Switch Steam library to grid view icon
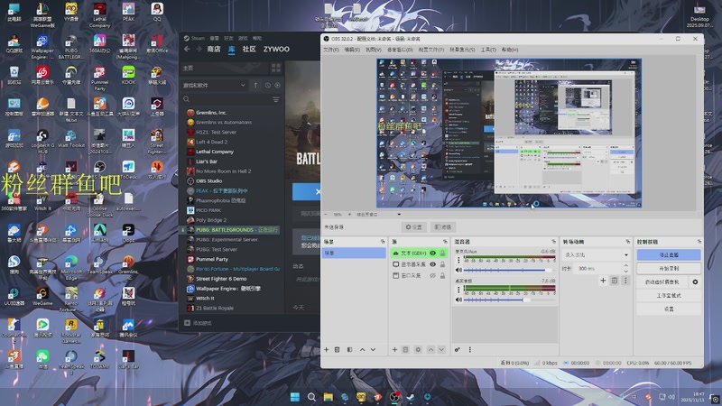This screenshot has width=722, height=406. pos(276,69)
